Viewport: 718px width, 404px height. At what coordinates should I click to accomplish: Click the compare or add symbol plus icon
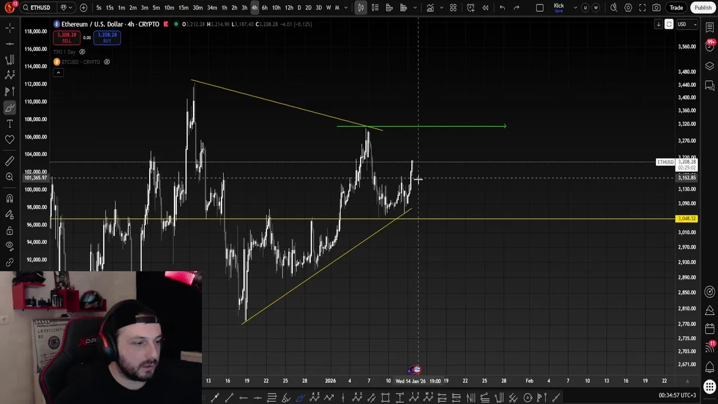pos(84,7)
